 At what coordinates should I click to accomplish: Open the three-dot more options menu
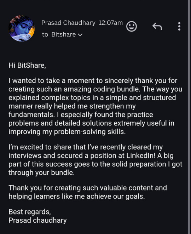click(179, 27)
